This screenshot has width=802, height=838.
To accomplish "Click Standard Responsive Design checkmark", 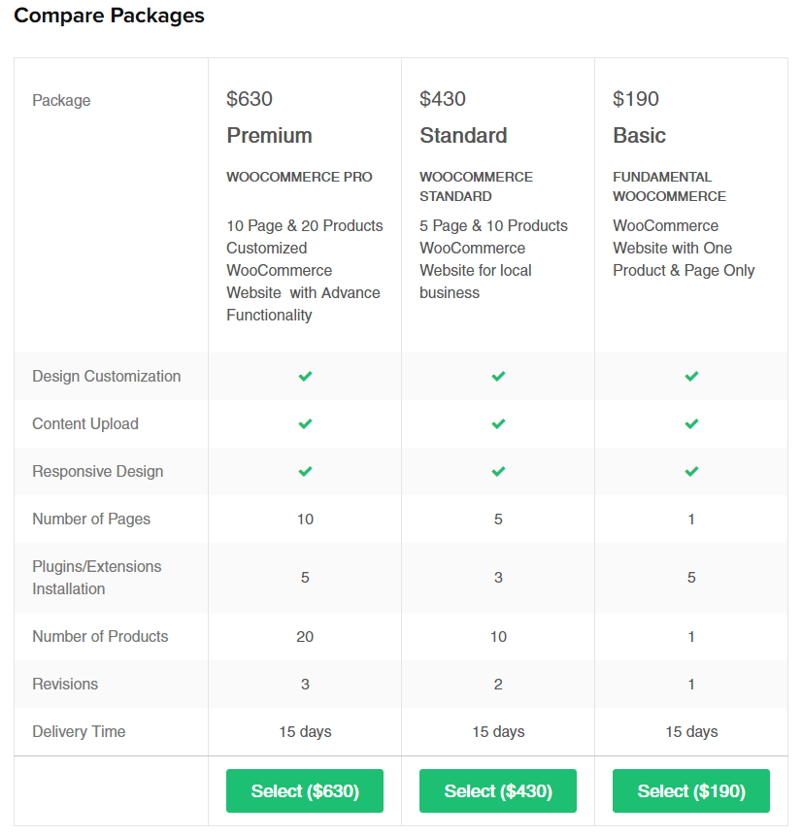I will (x=498, y=471).
